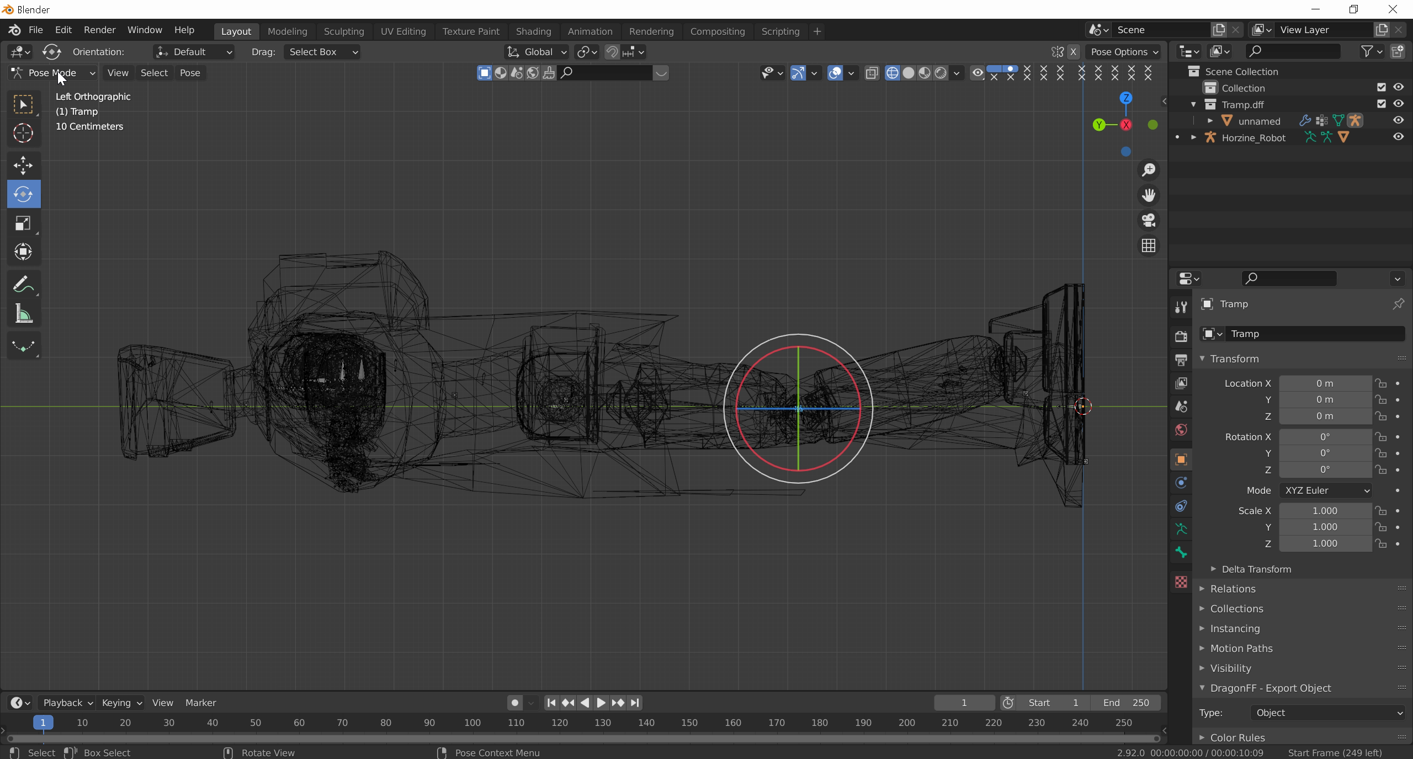Screen dimensions: 1413x759
Task: Click the Pose Options button
Action: 1124,52
